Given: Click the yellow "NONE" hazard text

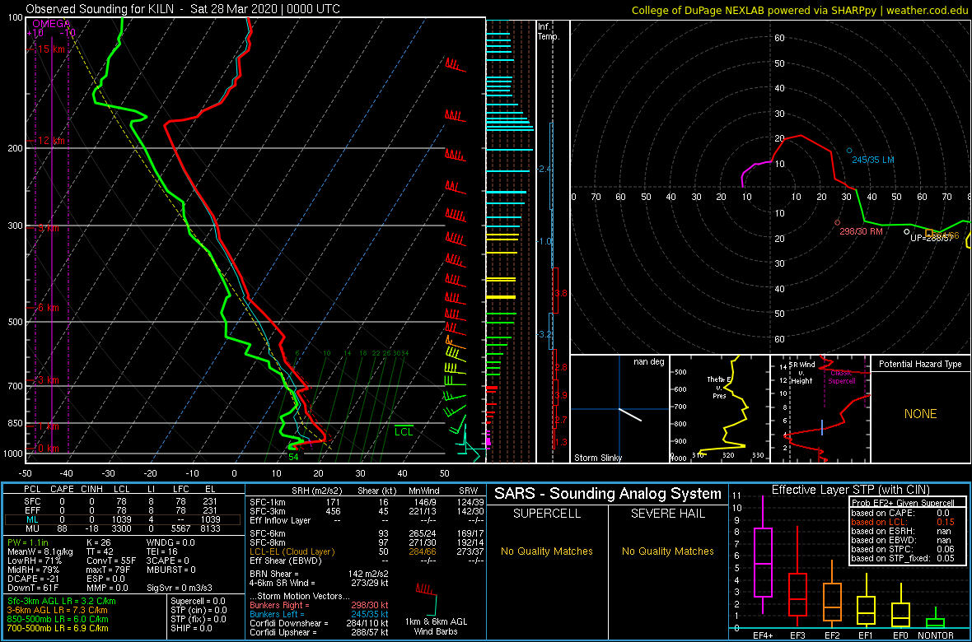Looking at the screenshot, I should [920, 414].
